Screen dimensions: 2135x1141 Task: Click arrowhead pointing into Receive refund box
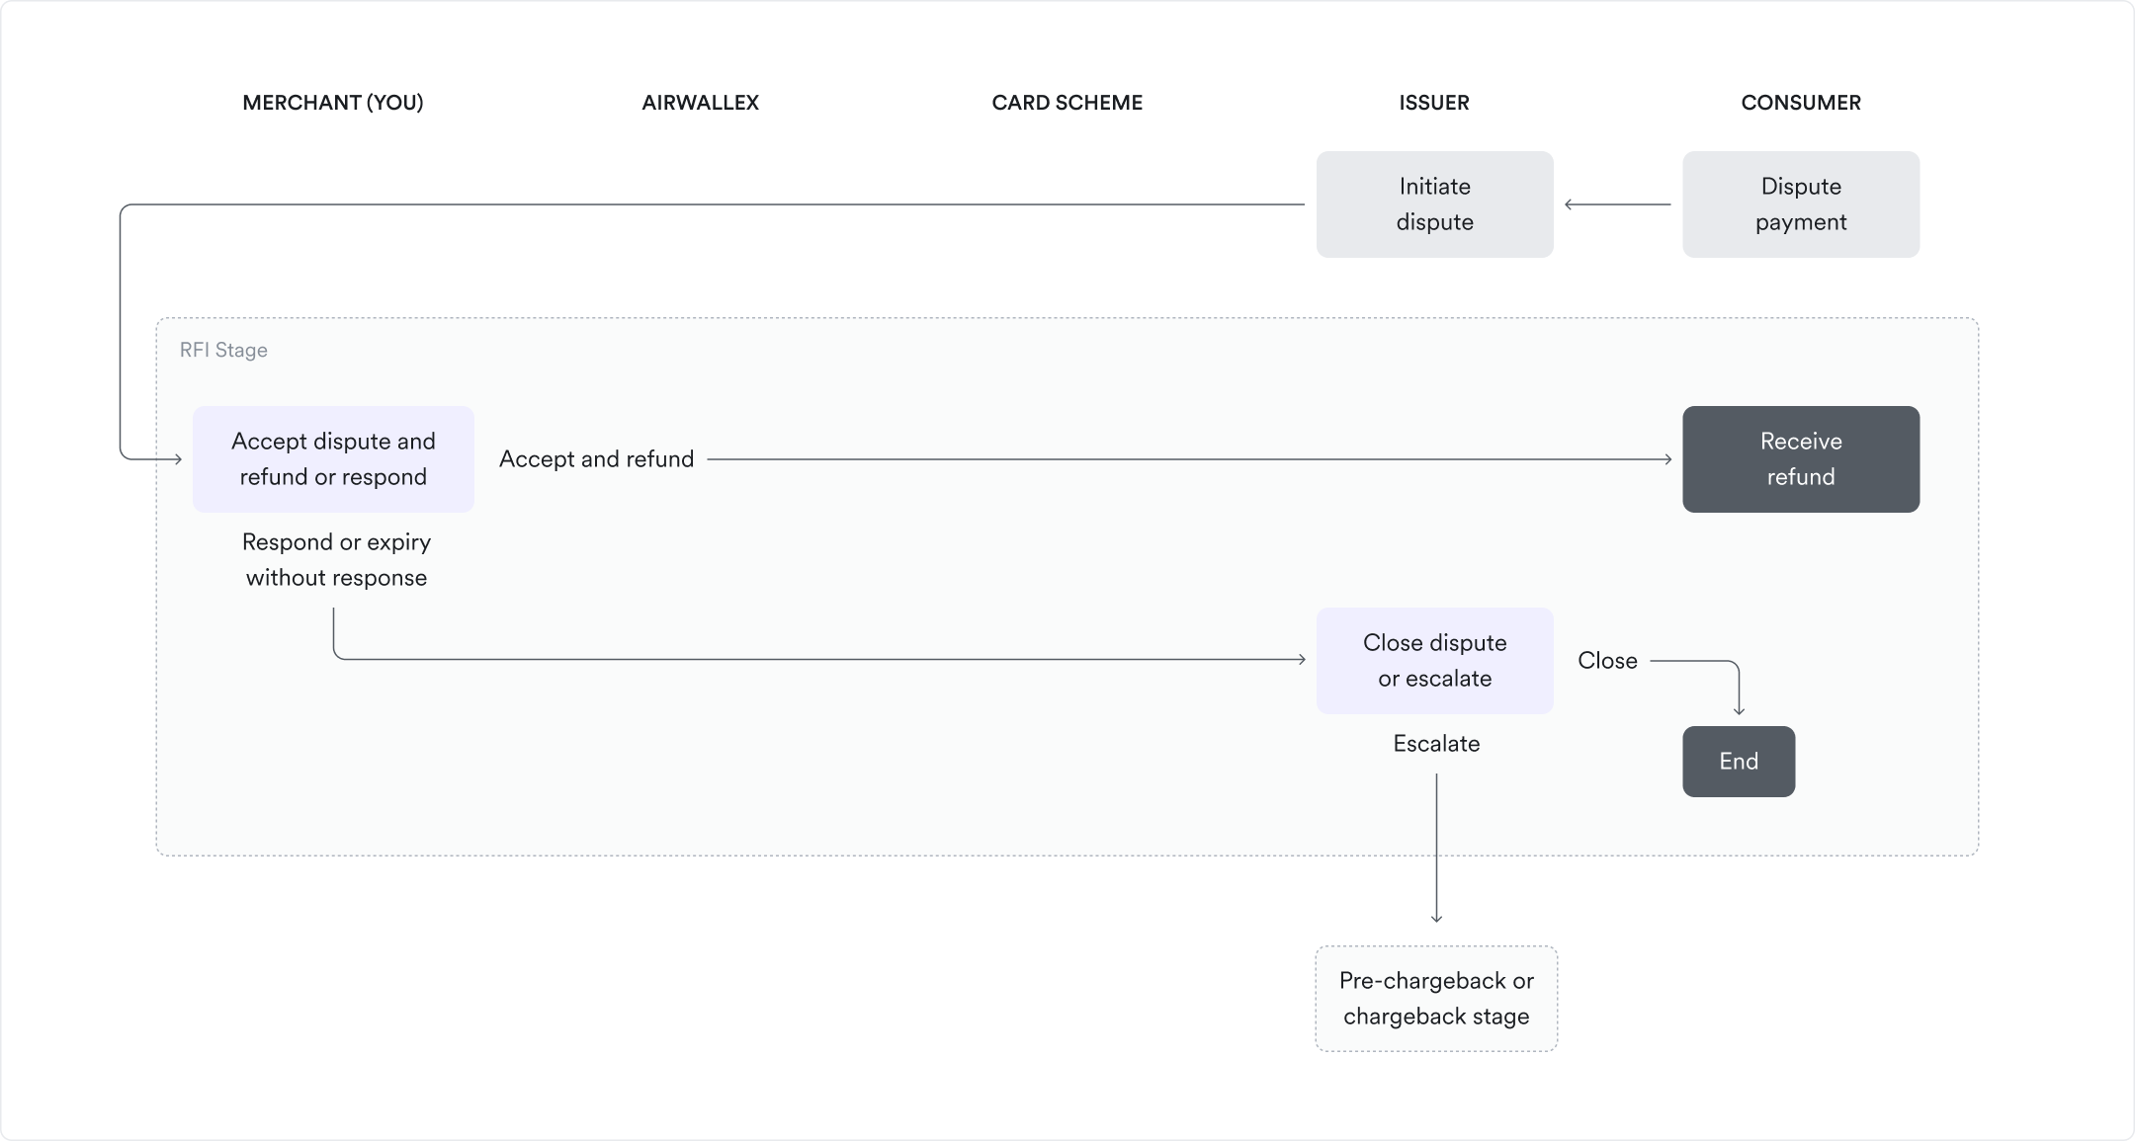click(1666, 459)
